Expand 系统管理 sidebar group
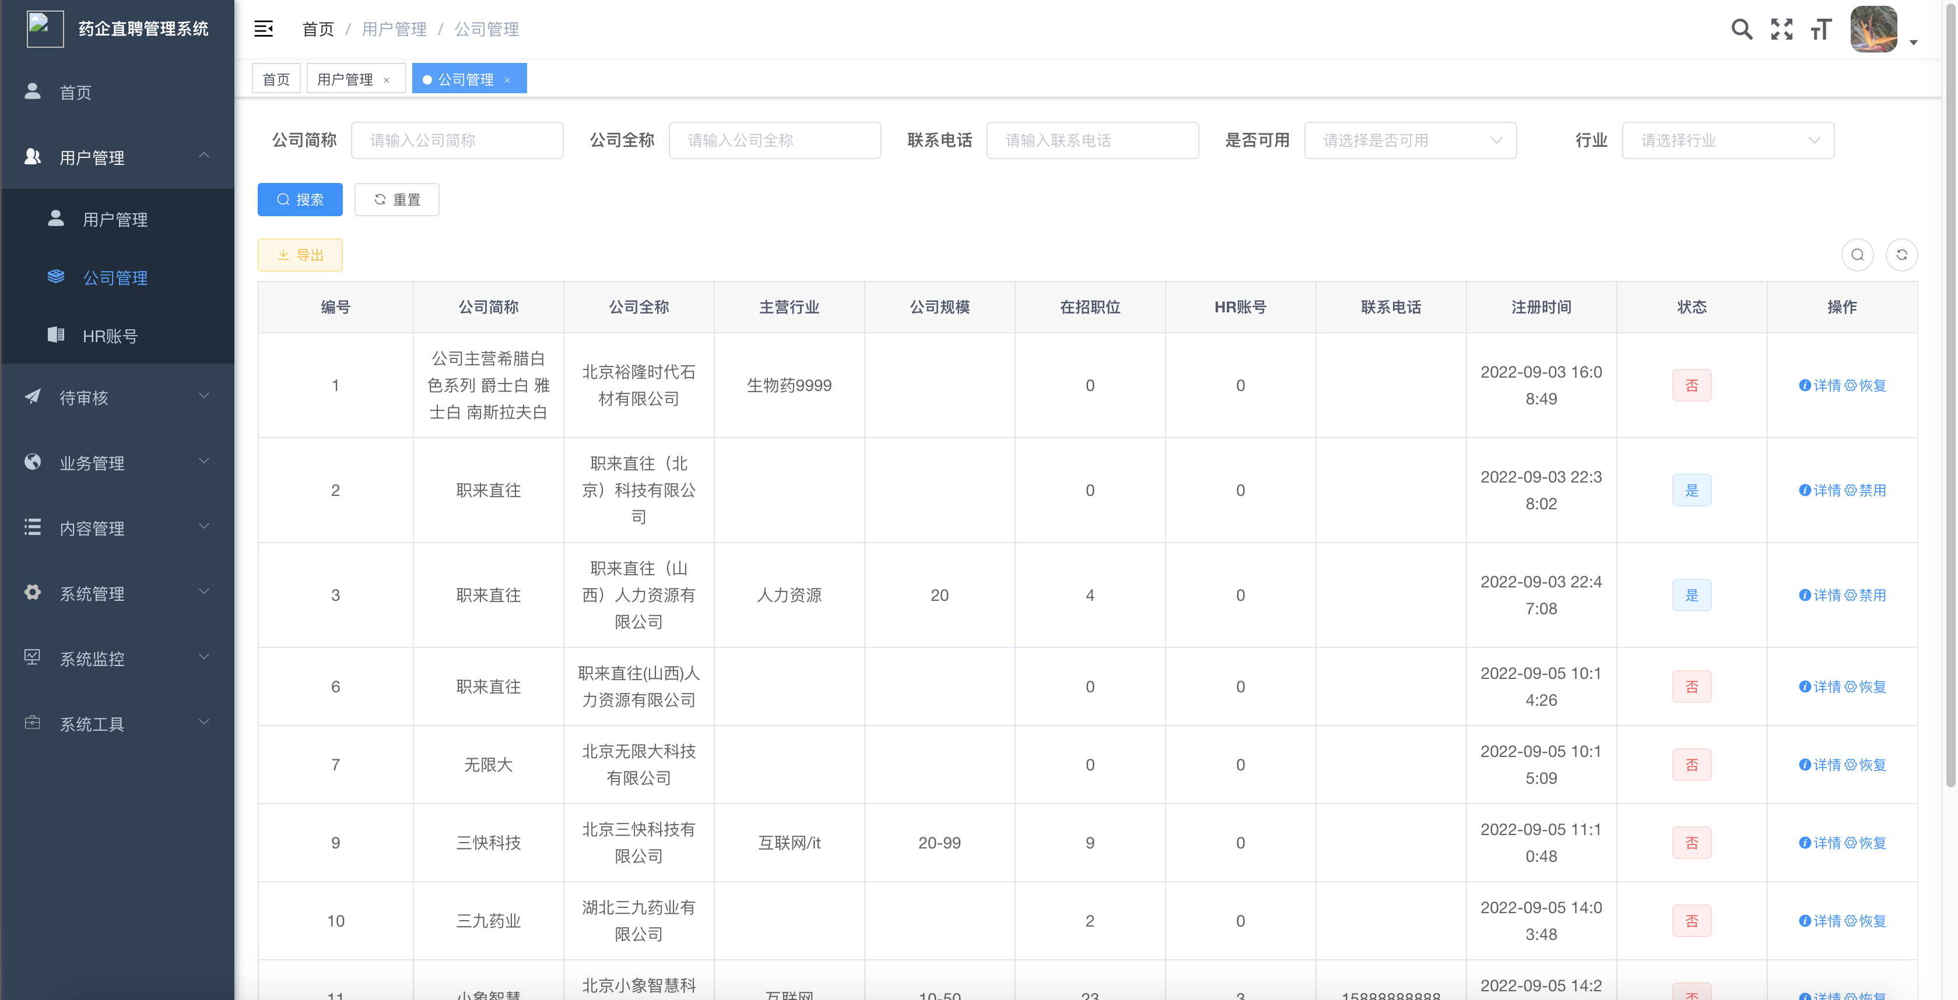The image size is (1958, 1000). (117, 593)
